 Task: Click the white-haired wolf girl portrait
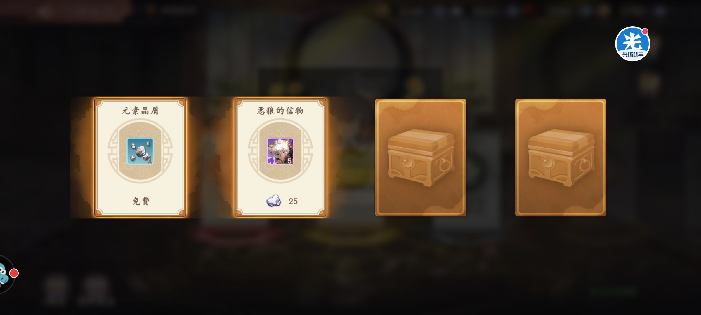click(x=280, y=151)
